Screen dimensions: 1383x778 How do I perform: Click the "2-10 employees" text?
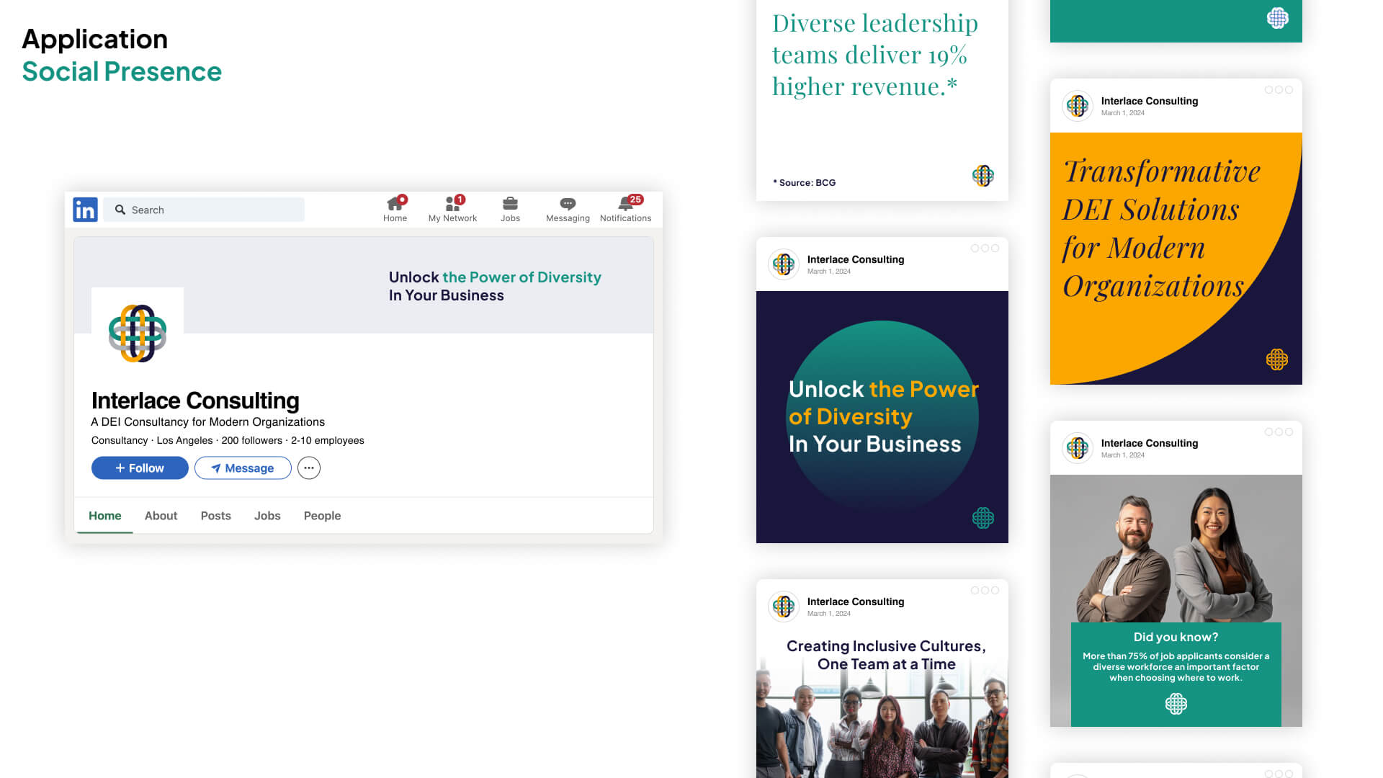pyautogui.click(x=328, y=441)
